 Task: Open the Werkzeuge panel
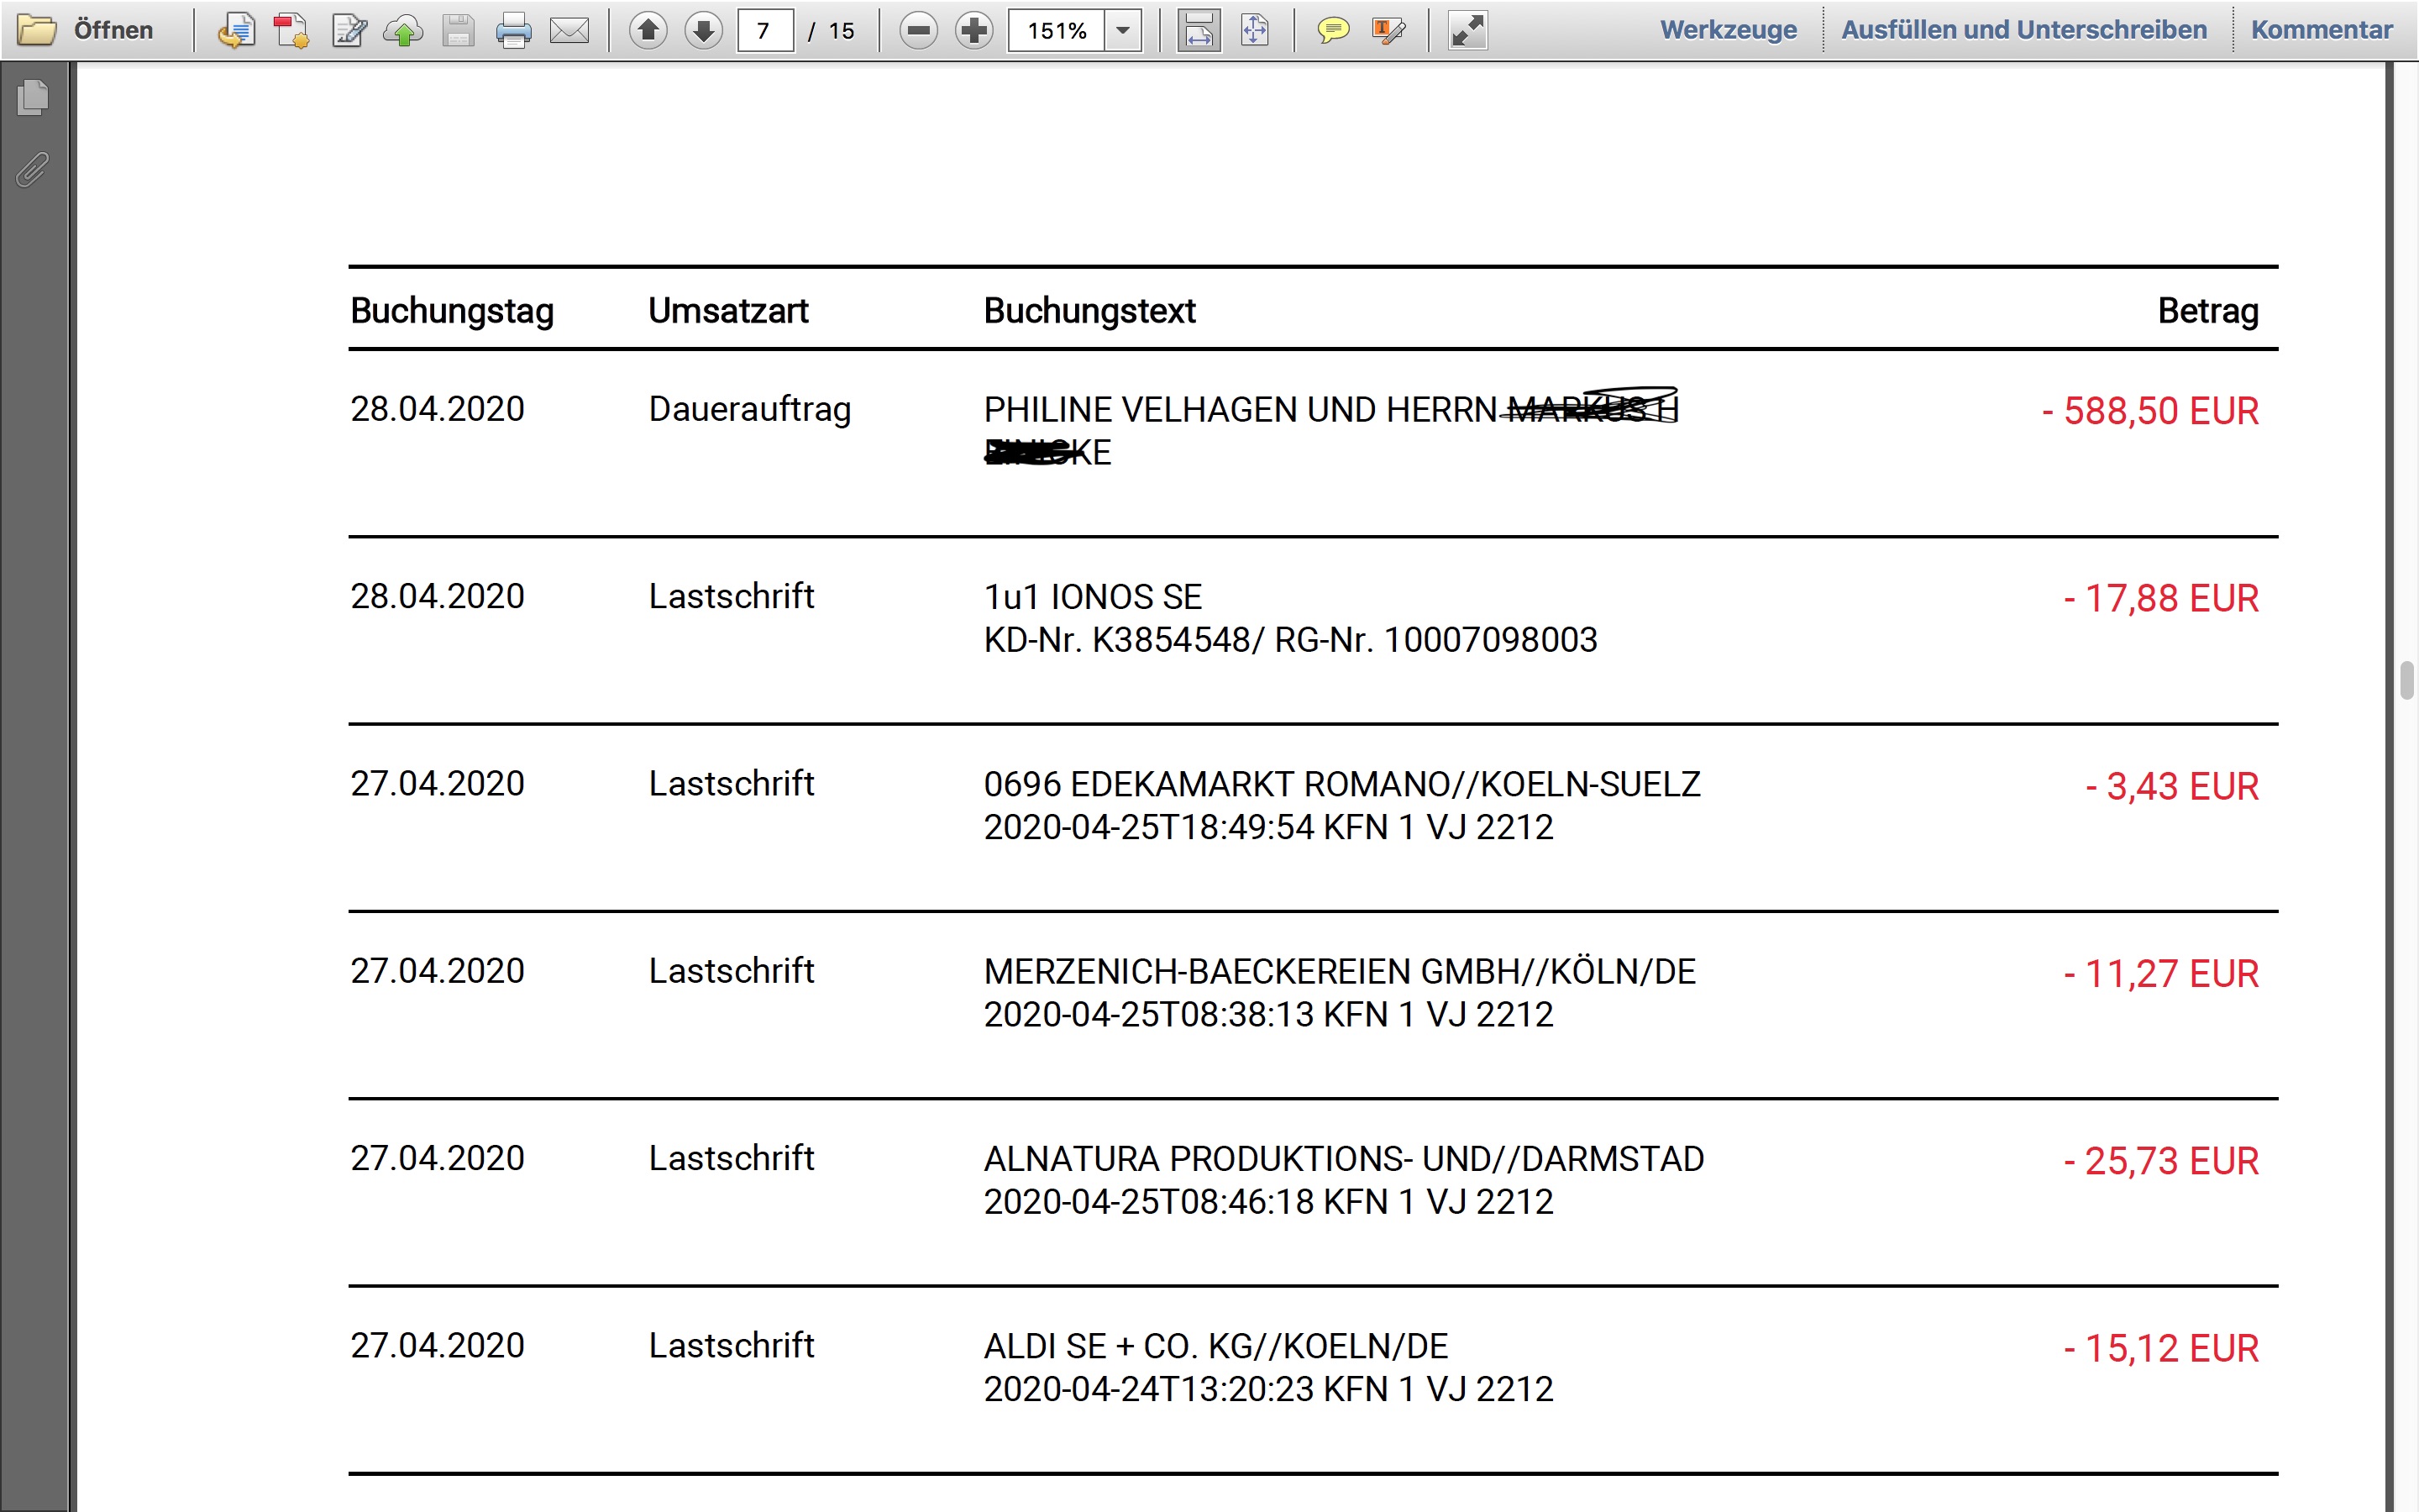(x=1729, y=30)
